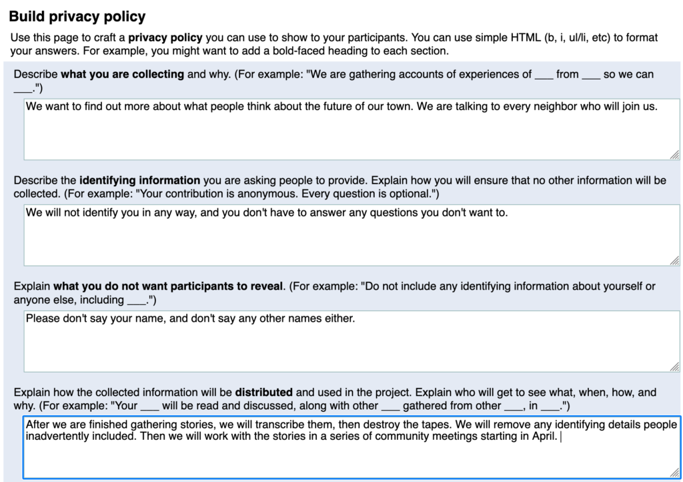
Task: Click the resize corner of the distribution text box
Action: 675,474
